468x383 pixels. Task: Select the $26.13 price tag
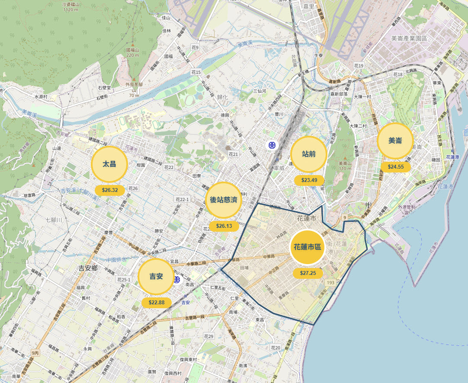224,226
